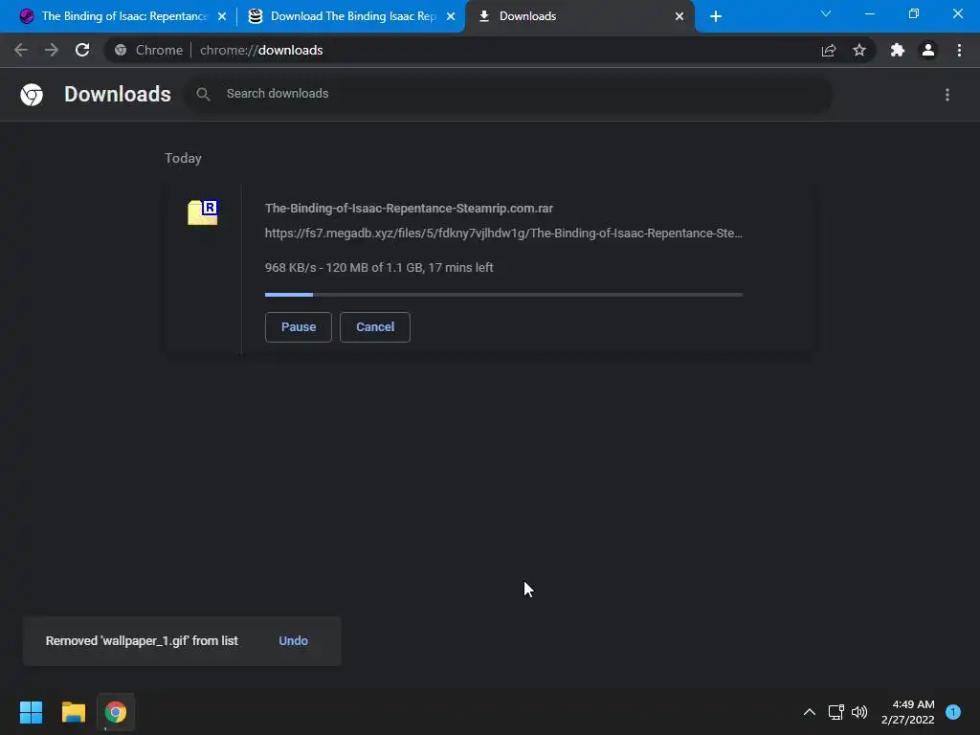Open the clock showing 4:49 AM
This screenshot has height=735, width=980.
click(907, 712)
